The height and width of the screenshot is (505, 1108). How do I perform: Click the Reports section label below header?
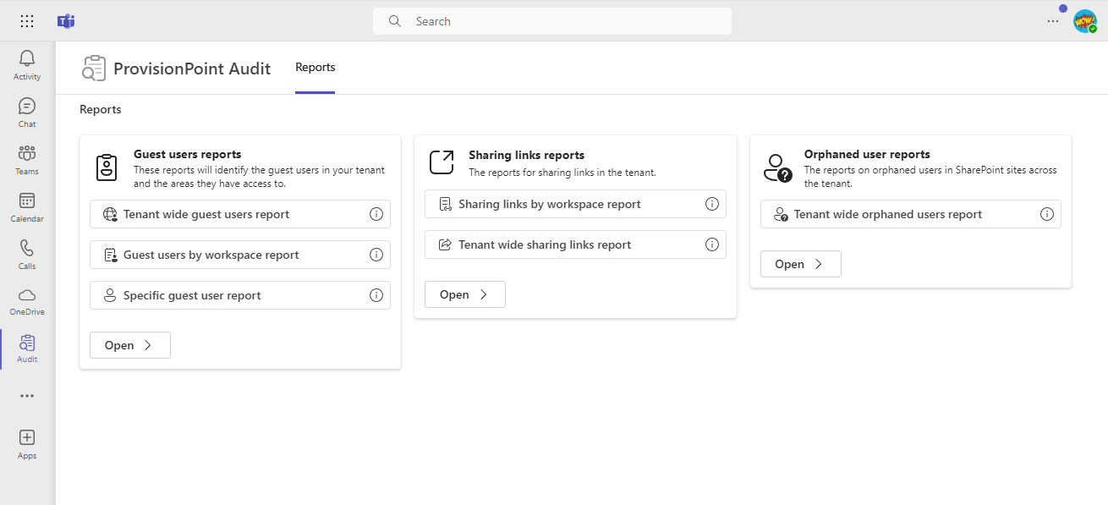coord(101,109)
